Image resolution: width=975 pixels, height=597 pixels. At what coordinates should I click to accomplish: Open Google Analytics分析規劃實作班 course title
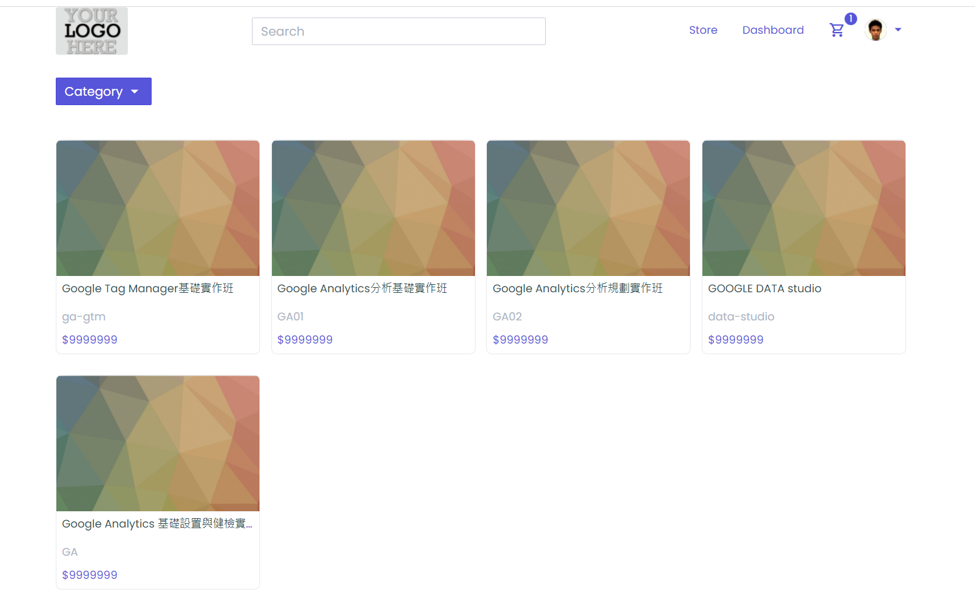click(577, 288)
